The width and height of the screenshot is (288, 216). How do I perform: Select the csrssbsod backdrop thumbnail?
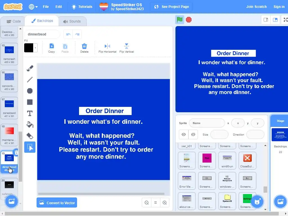tap(9, 108)
